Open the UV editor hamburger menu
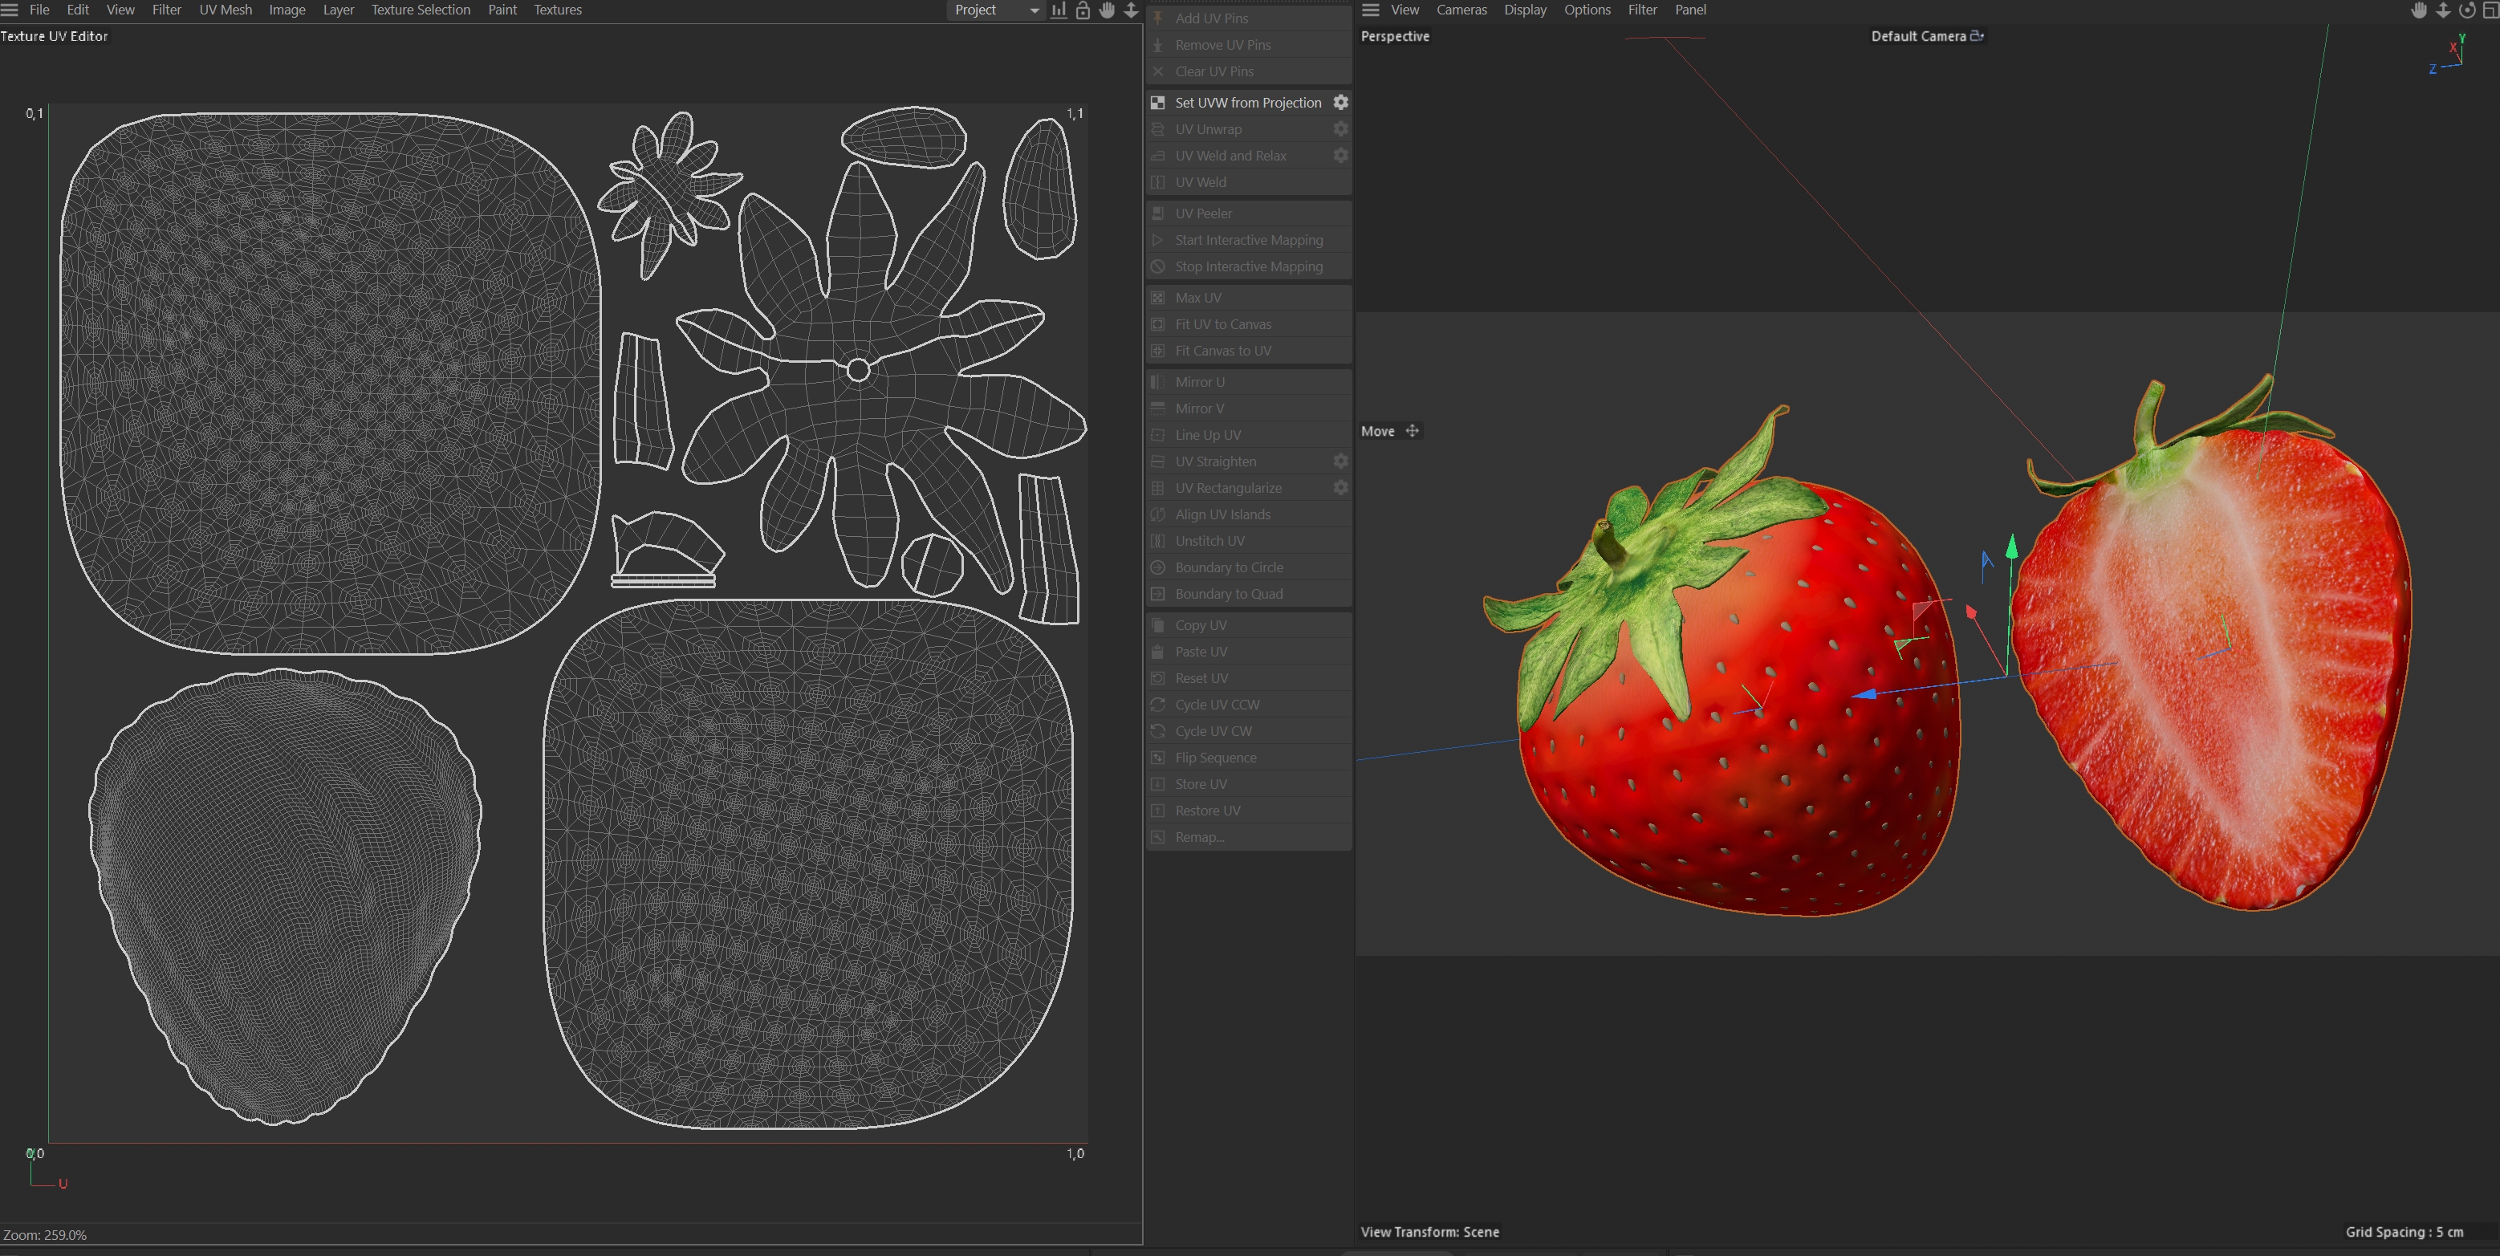Screen dimensions: 2500x1256 [10, 10]
